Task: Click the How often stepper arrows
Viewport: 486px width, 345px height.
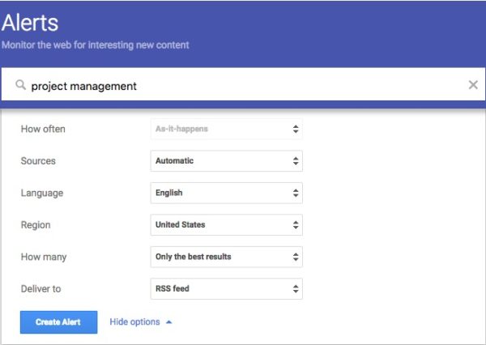Action: pos(296,129)
